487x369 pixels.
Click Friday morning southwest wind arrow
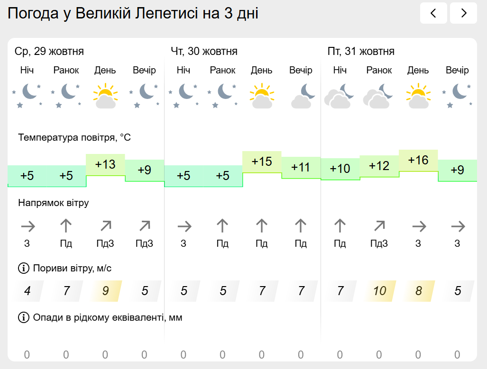(379, 226)
